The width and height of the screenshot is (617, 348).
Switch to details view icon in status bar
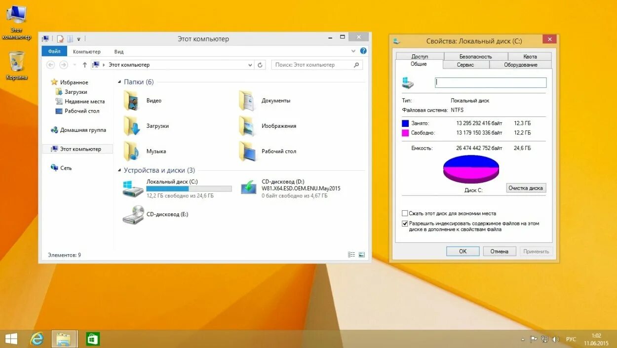pyautogui.click(x=351, y=255)
